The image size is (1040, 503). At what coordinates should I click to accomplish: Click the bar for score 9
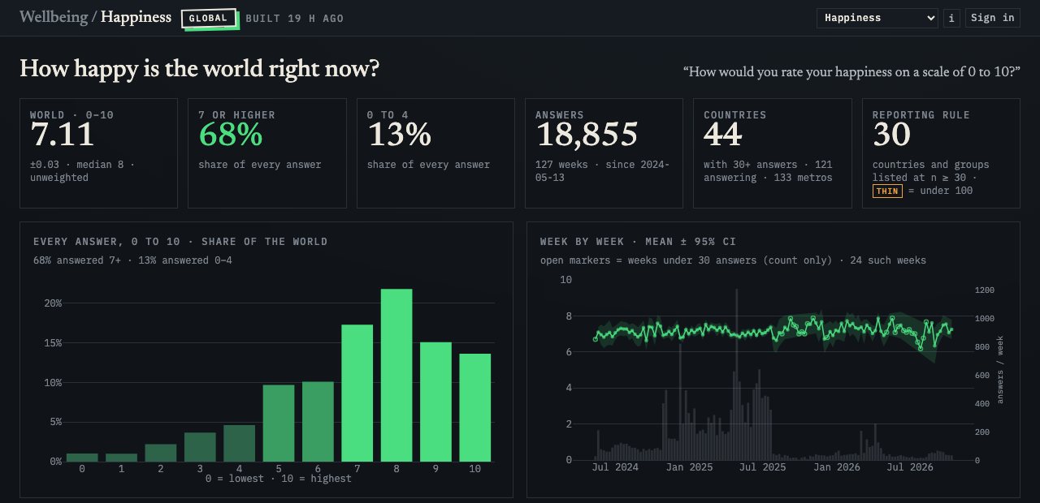coord(435,402)
